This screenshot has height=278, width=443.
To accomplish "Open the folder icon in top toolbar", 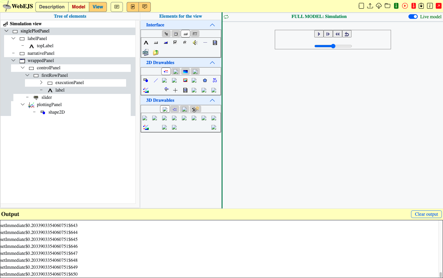I will tap(388, 6).
